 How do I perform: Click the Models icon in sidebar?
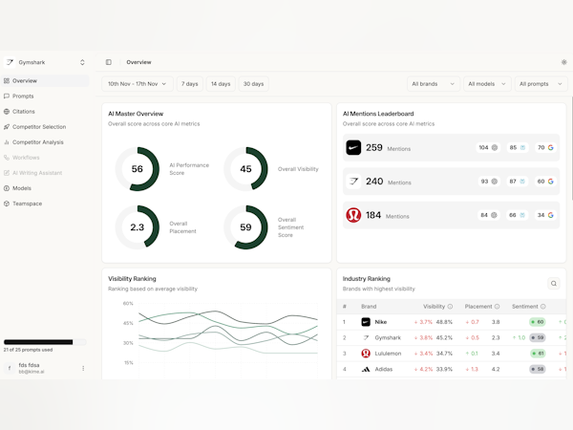tap(7, 188)
